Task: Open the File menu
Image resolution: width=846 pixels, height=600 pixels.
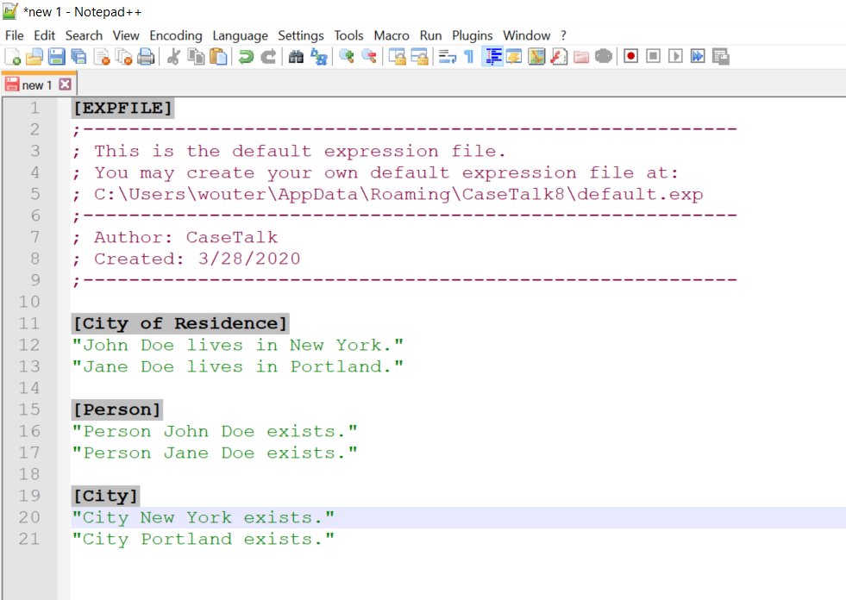Action: click(15, 35)
